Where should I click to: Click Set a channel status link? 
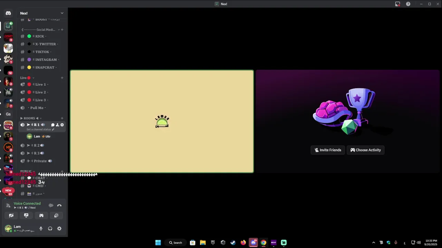(x=40, y=130)
